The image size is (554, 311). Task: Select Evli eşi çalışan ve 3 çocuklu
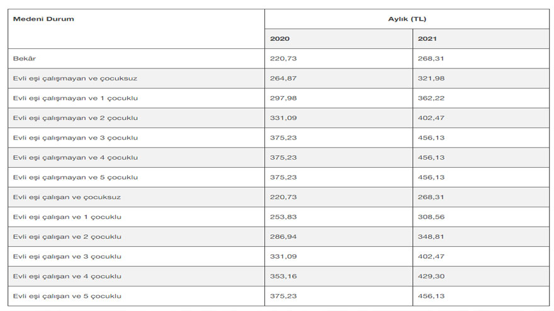(x=67, y=256)
